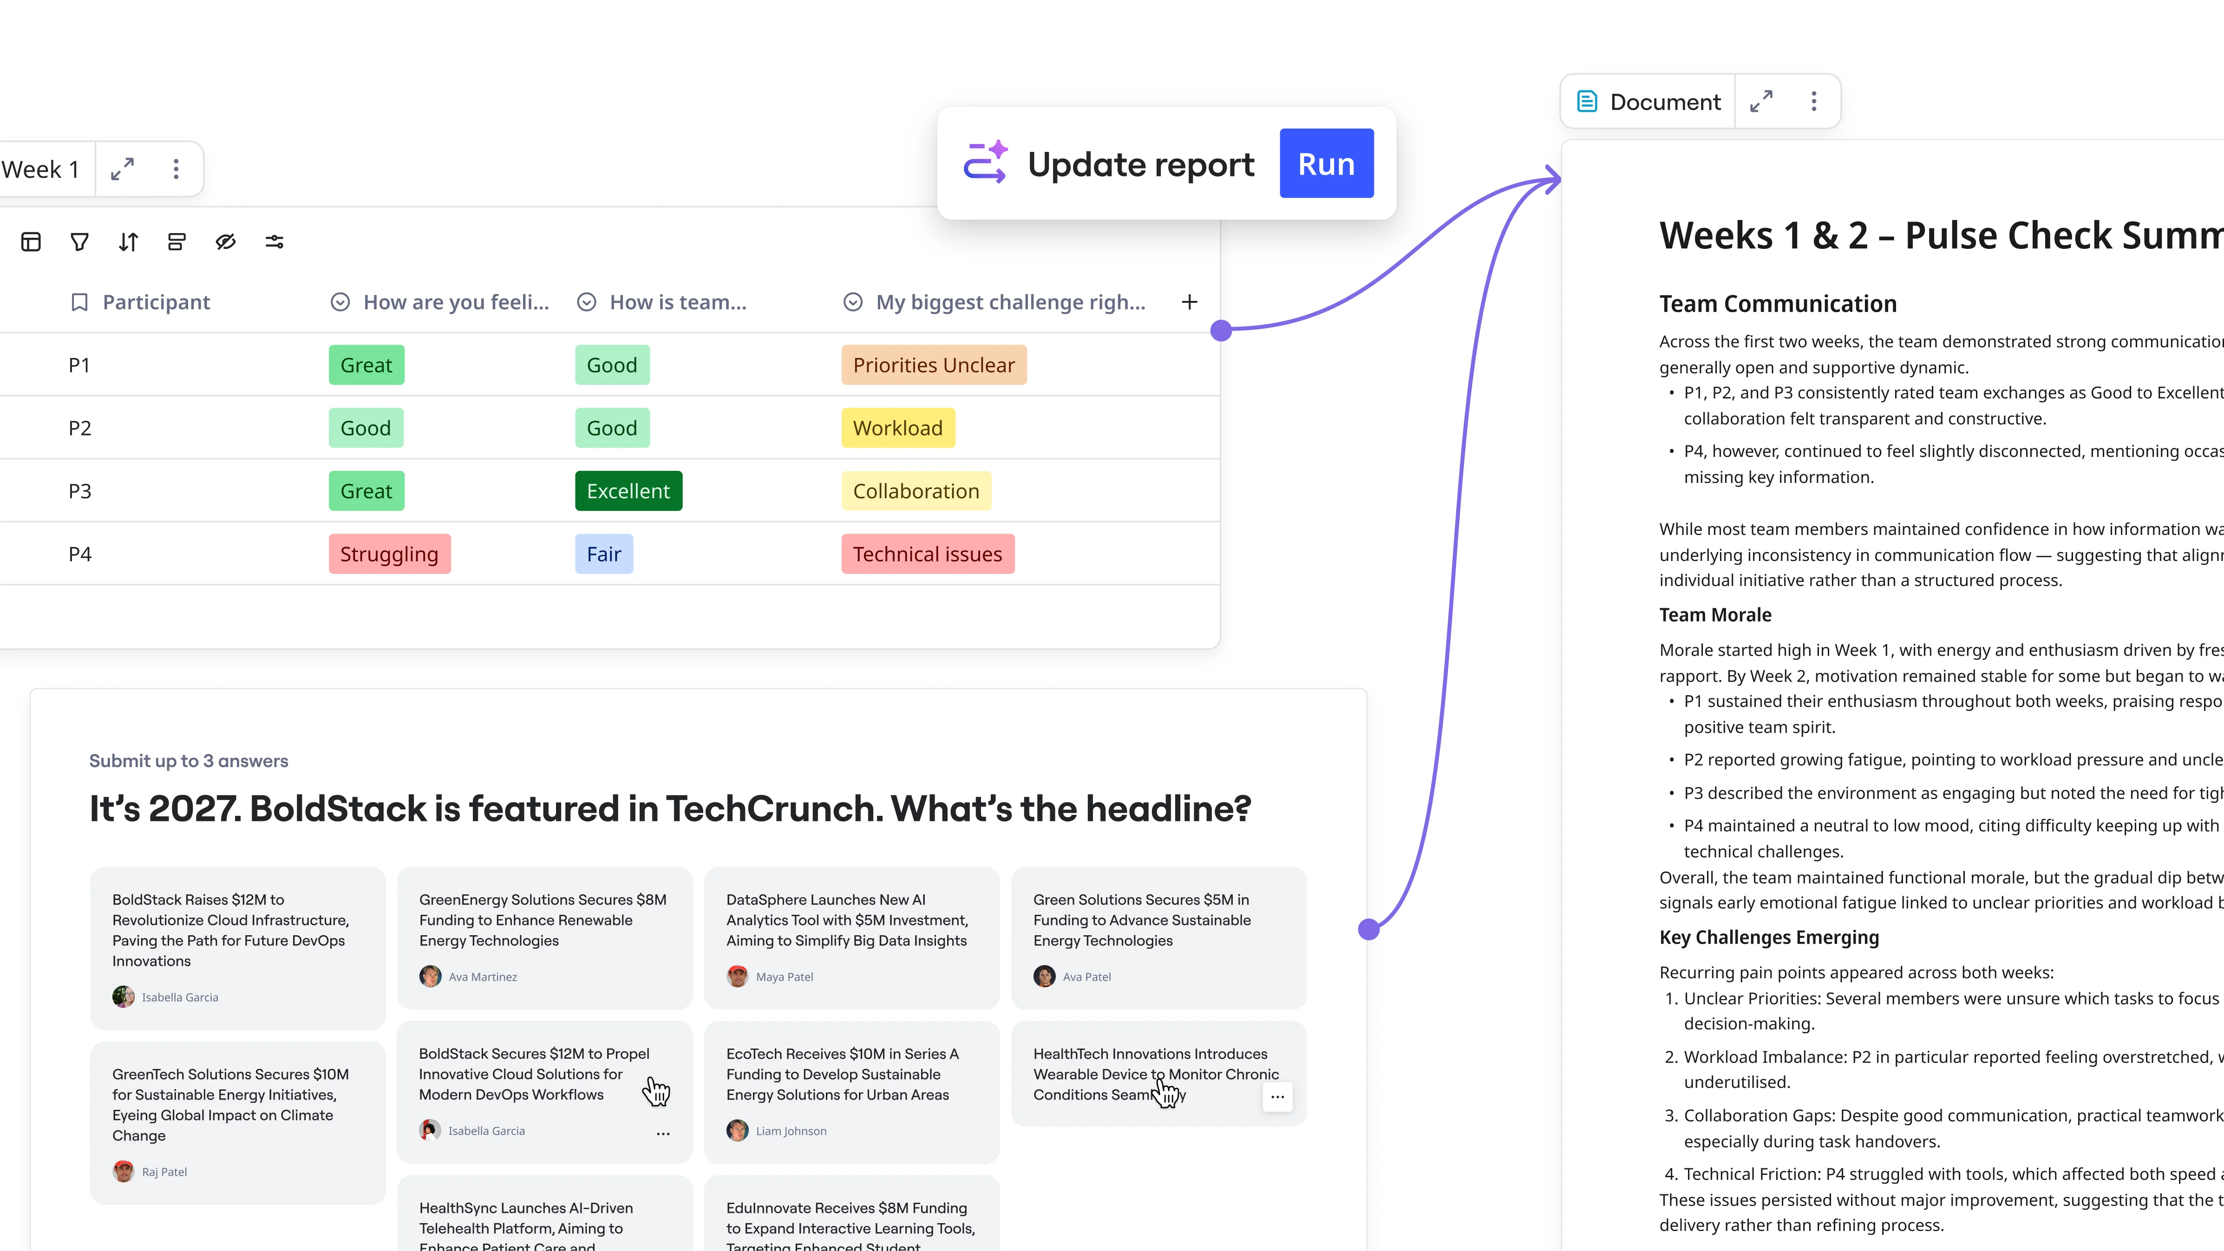Add a new column with plus icon

(1190, 302)
